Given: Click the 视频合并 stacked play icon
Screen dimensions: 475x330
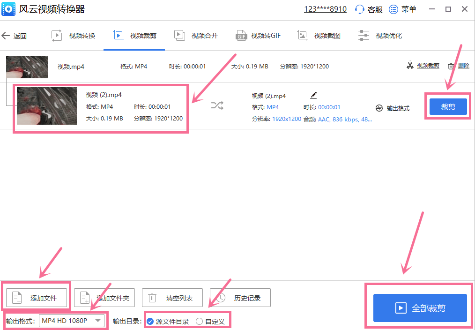Looking at the screenshot, I should pyautogui.click(x=179, y=36).
